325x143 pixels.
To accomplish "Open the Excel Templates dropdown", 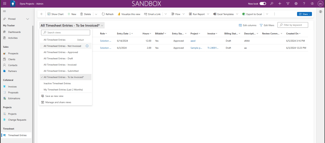I will tap(225, 14).
